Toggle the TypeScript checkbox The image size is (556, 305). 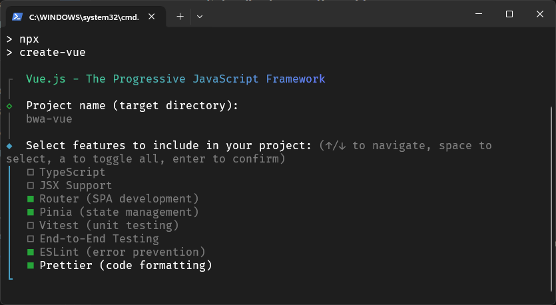pos(31,172)
